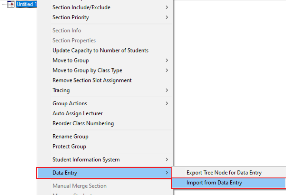Expand the Group Actions submenu arrow
This screenshot has height=195, width=286.
167,103
